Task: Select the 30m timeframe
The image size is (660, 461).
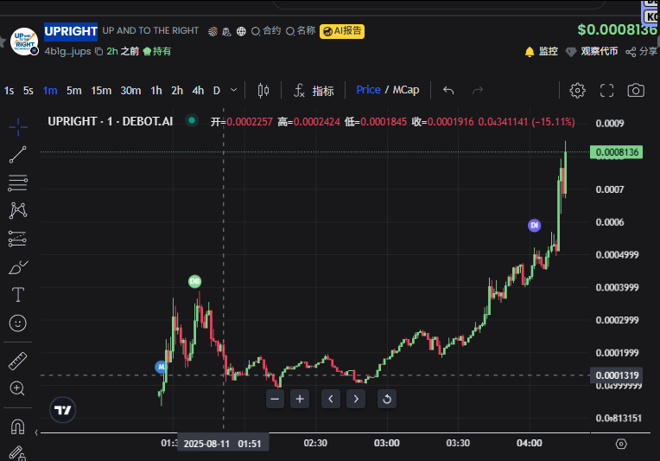Action: pyautogui.click(x=130, y=91)
